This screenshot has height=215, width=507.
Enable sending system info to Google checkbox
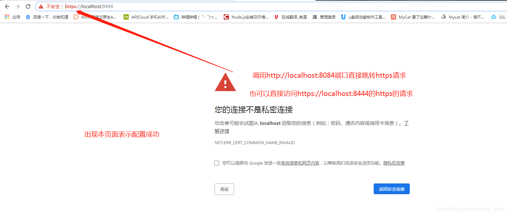click(x=217, y=163)
